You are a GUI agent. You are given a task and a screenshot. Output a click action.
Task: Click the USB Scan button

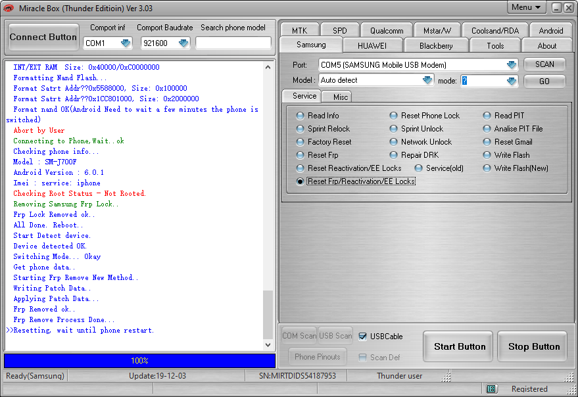(x=335, y=336)
